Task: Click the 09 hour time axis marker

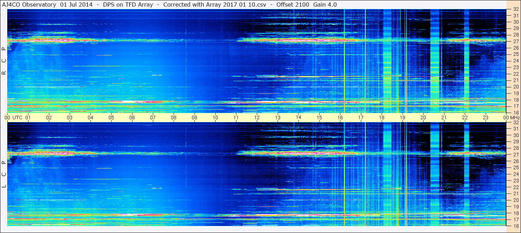Action: (194, 118)
